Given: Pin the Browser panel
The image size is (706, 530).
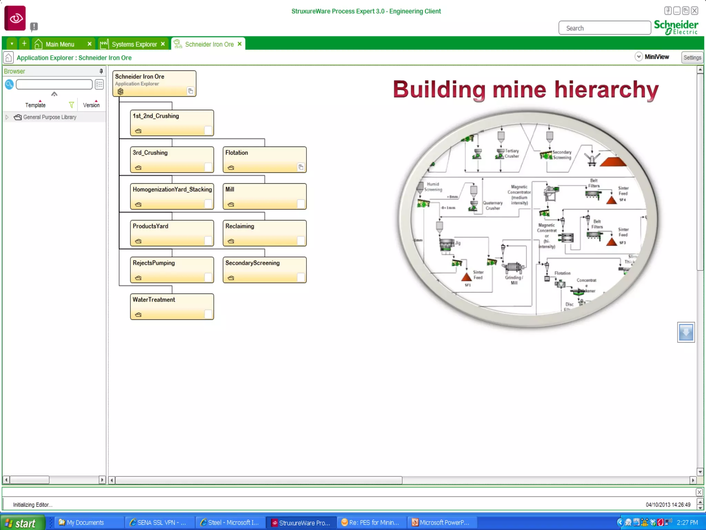Looking at the screenshot, I should coord(101,71).
